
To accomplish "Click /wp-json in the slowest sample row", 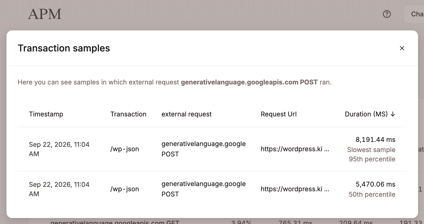I will [x=125, y=149].
